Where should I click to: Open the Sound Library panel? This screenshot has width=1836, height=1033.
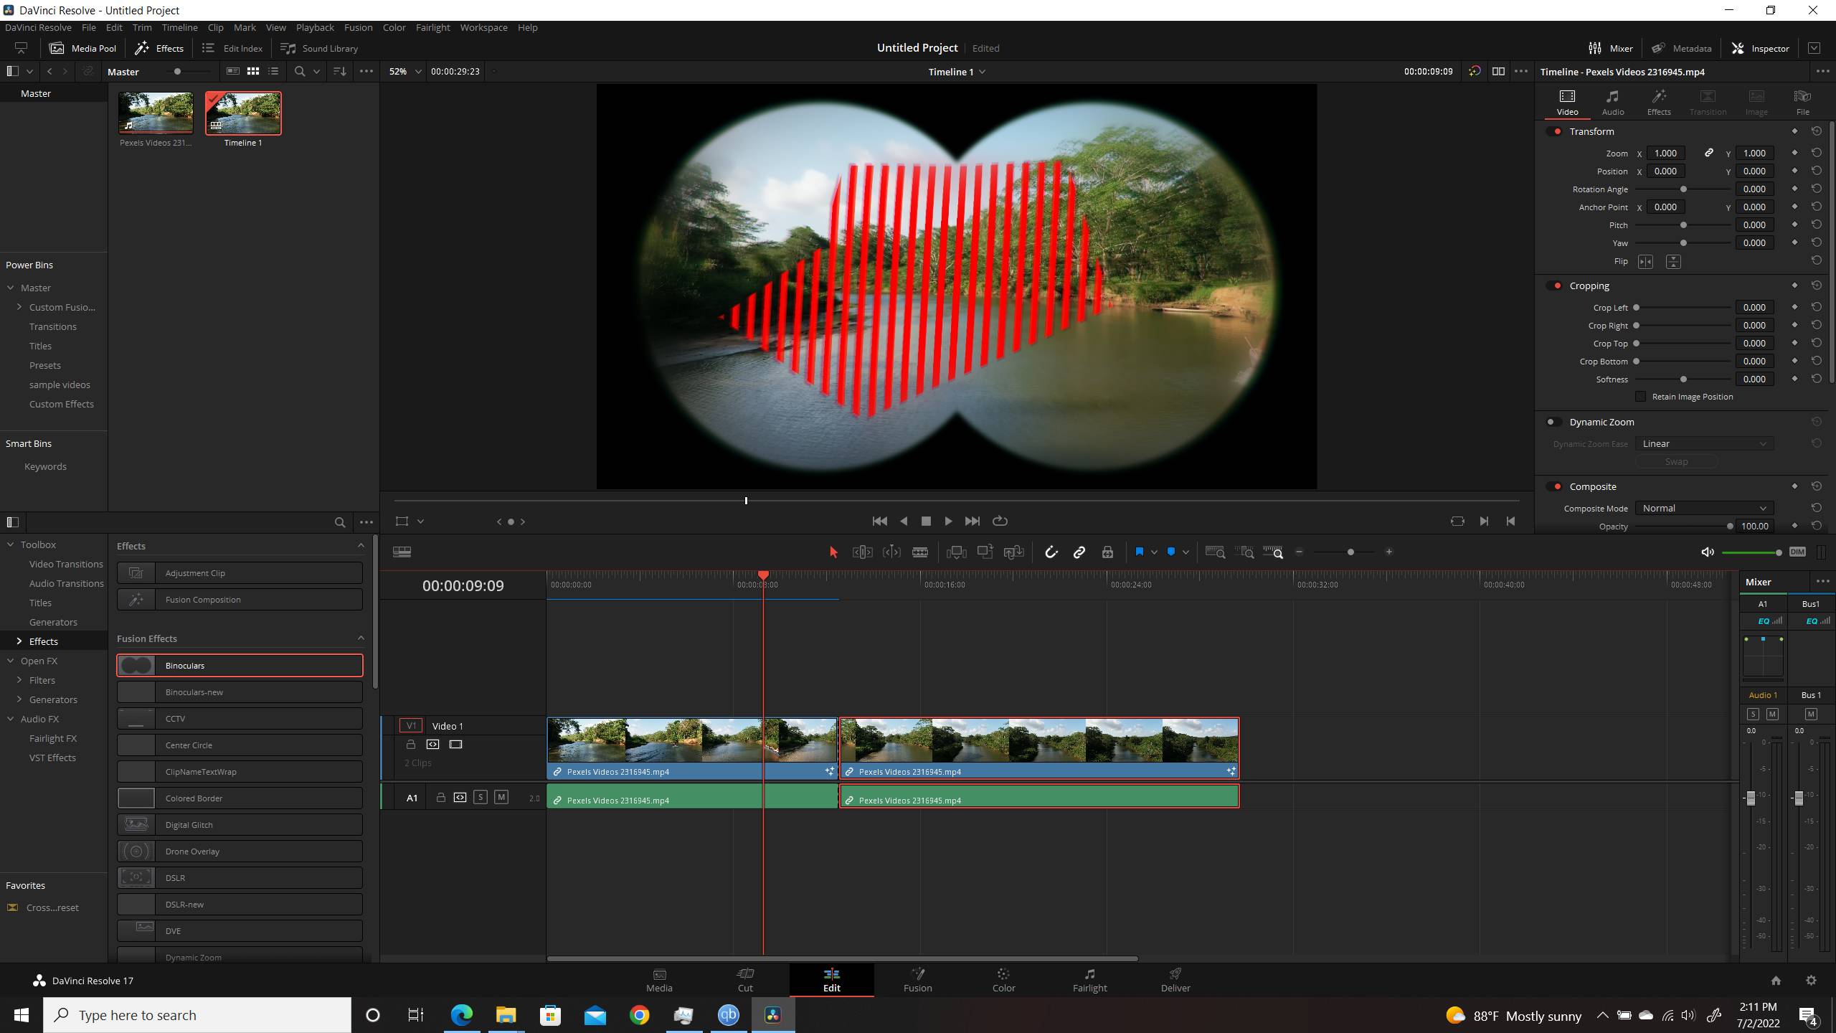pyautogui.click(x=318, y=48)
